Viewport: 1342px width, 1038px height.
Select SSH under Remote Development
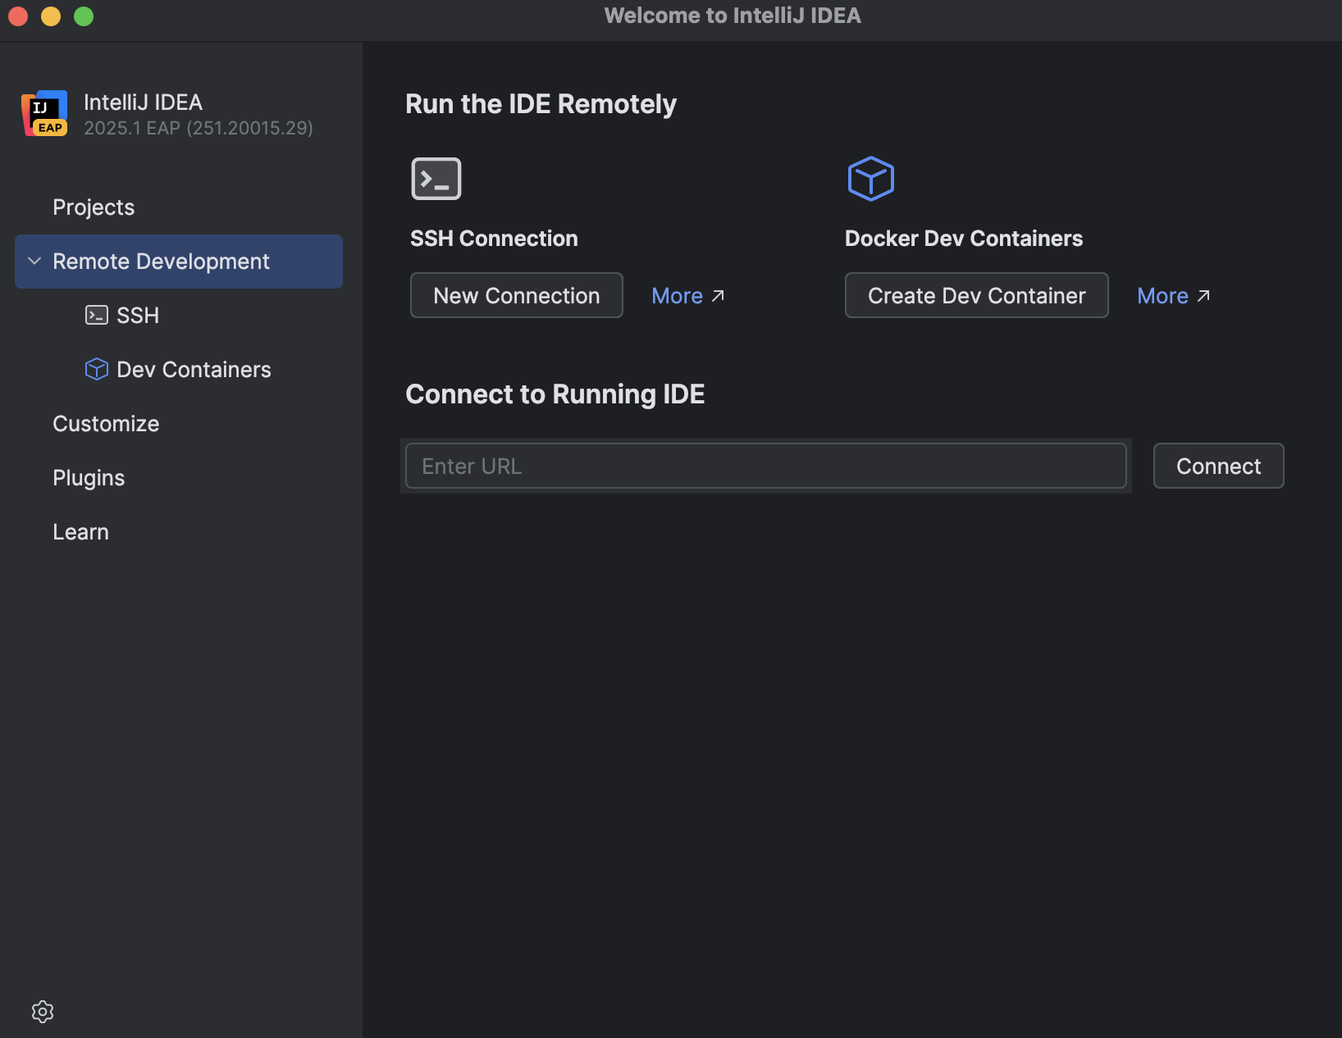point(137,315)
